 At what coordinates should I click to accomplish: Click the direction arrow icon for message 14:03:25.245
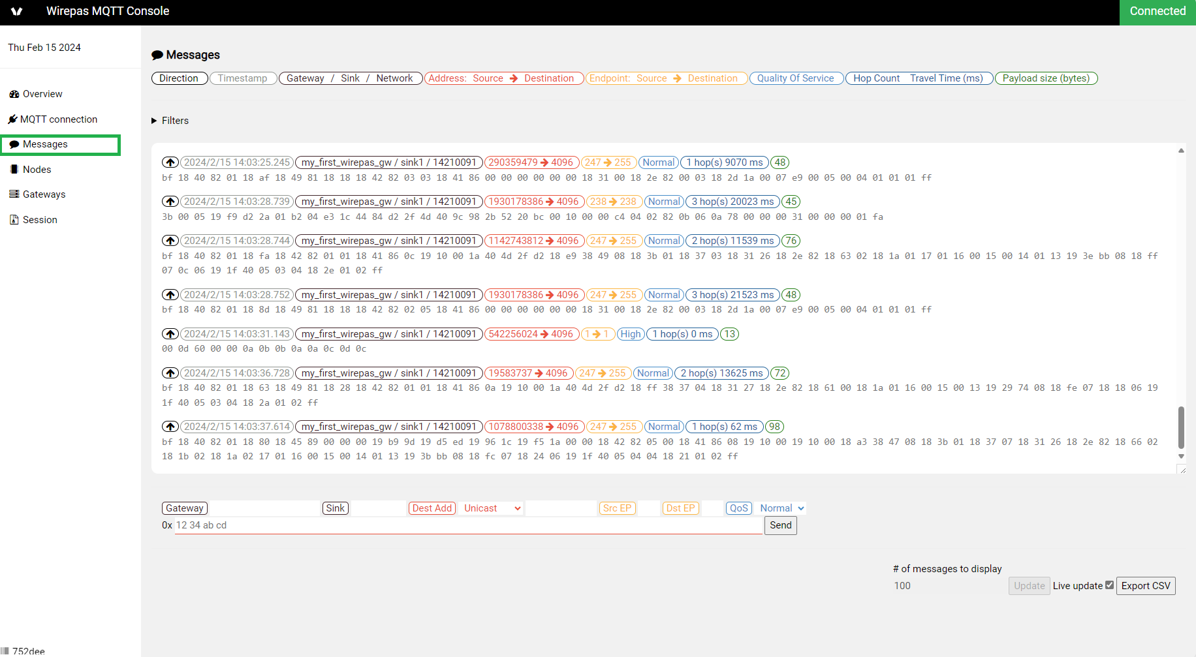click(170, 162)
